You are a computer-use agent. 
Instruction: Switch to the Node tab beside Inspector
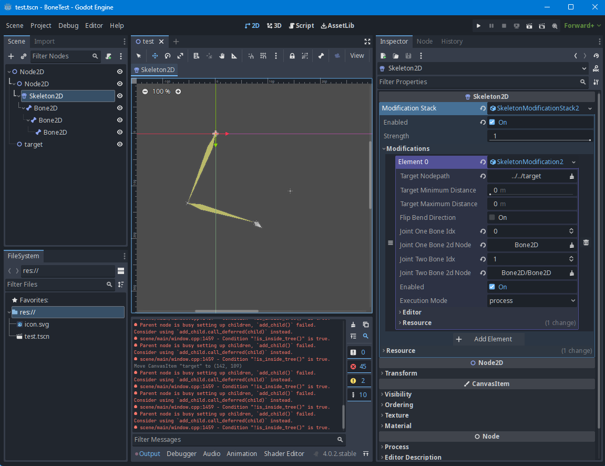pos(424,42)
